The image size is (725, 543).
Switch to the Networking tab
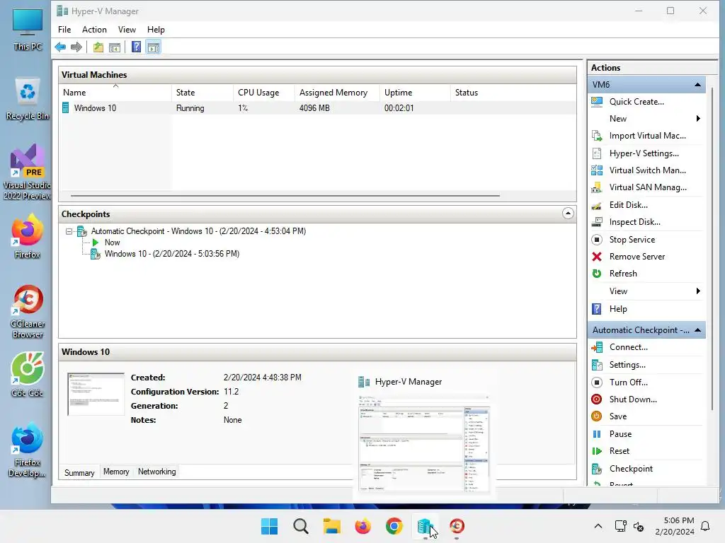156,472
